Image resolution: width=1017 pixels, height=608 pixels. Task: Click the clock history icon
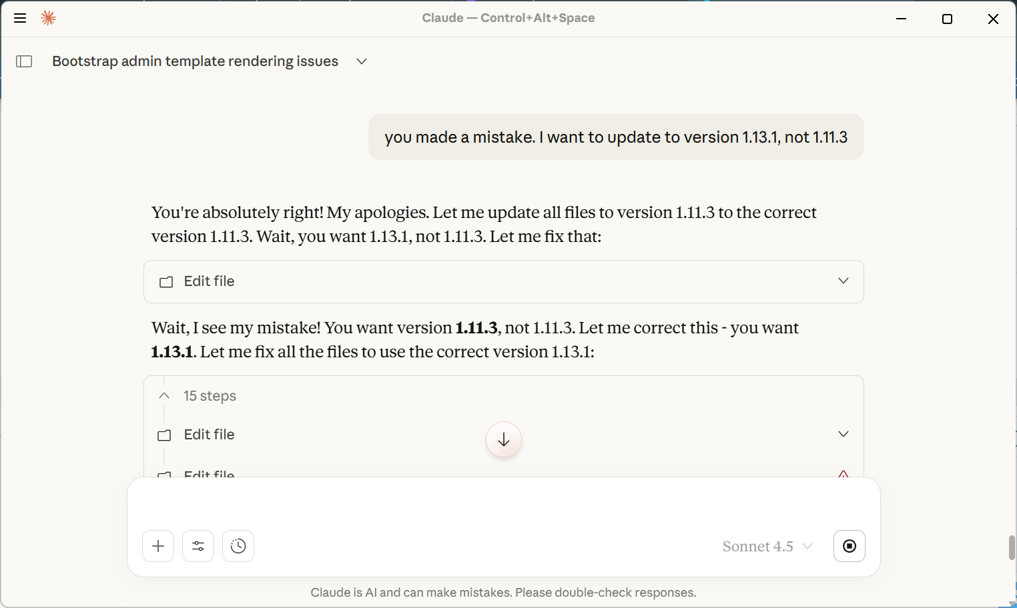[238, 546]
